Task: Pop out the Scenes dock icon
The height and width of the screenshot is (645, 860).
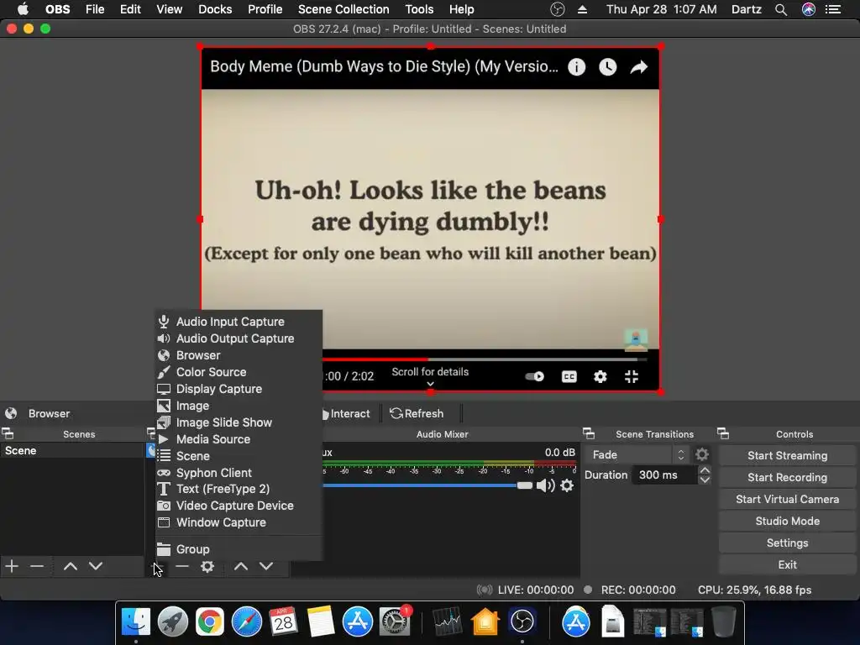Action: (8, 434)
